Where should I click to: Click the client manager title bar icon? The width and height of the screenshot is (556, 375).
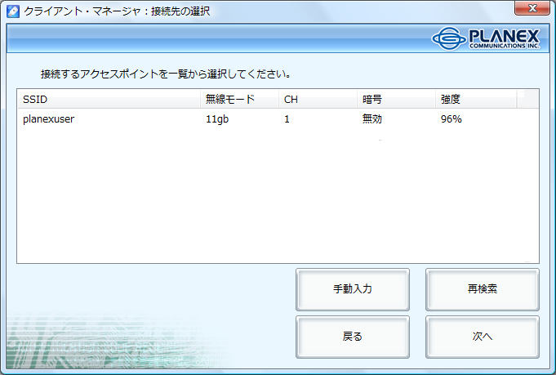(x=13, y=11)
